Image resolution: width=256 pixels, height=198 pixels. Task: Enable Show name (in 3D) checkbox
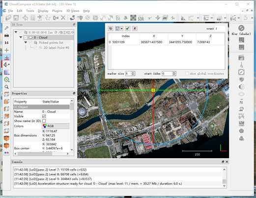tap(44, 121)
